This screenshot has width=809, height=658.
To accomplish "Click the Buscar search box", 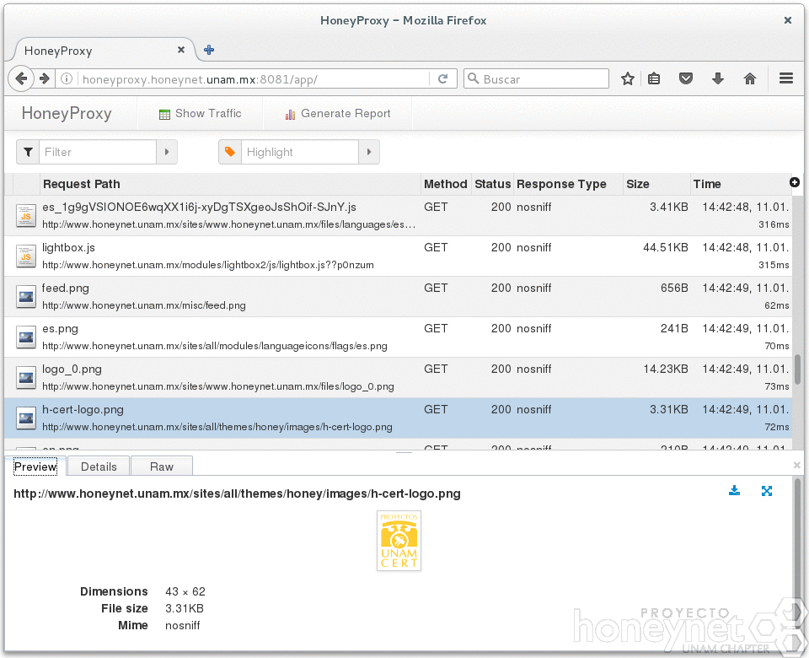I will coord(537,79).
